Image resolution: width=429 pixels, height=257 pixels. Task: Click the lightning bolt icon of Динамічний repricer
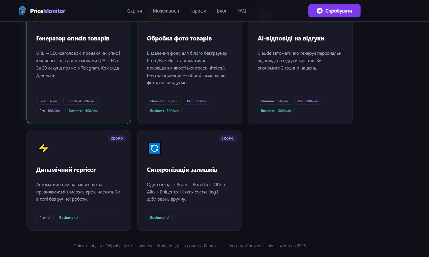click(x=43, y=148)
